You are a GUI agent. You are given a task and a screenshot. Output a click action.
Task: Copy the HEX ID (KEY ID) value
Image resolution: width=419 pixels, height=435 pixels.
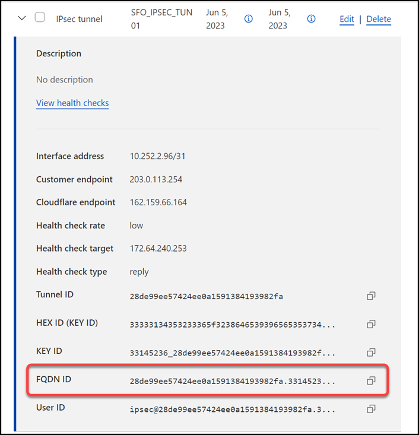coord(371,324)
